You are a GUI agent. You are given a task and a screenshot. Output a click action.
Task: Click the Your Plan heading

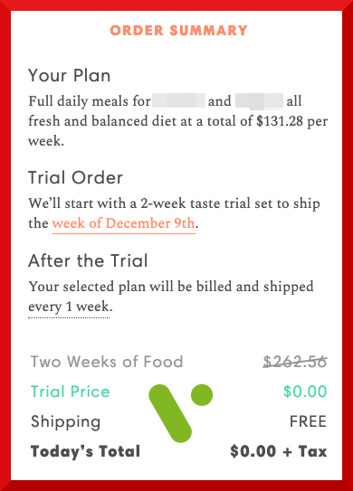70,75
